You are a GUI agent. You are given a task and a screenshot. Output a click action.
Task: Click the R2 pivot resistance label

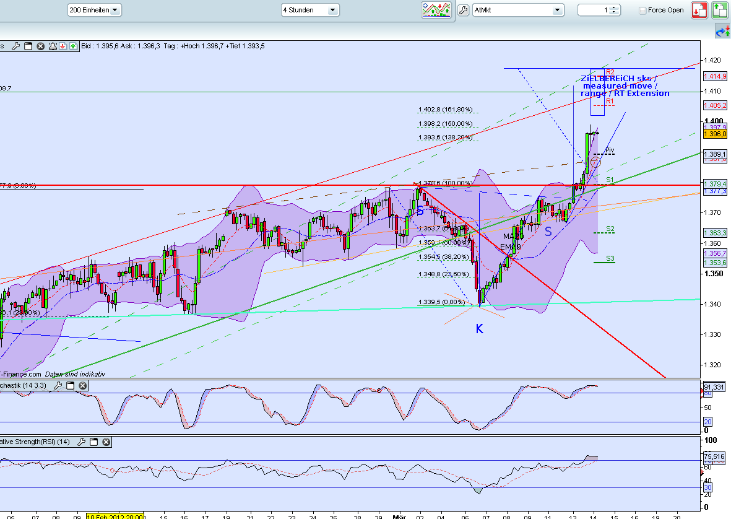(x=610, y=72)
